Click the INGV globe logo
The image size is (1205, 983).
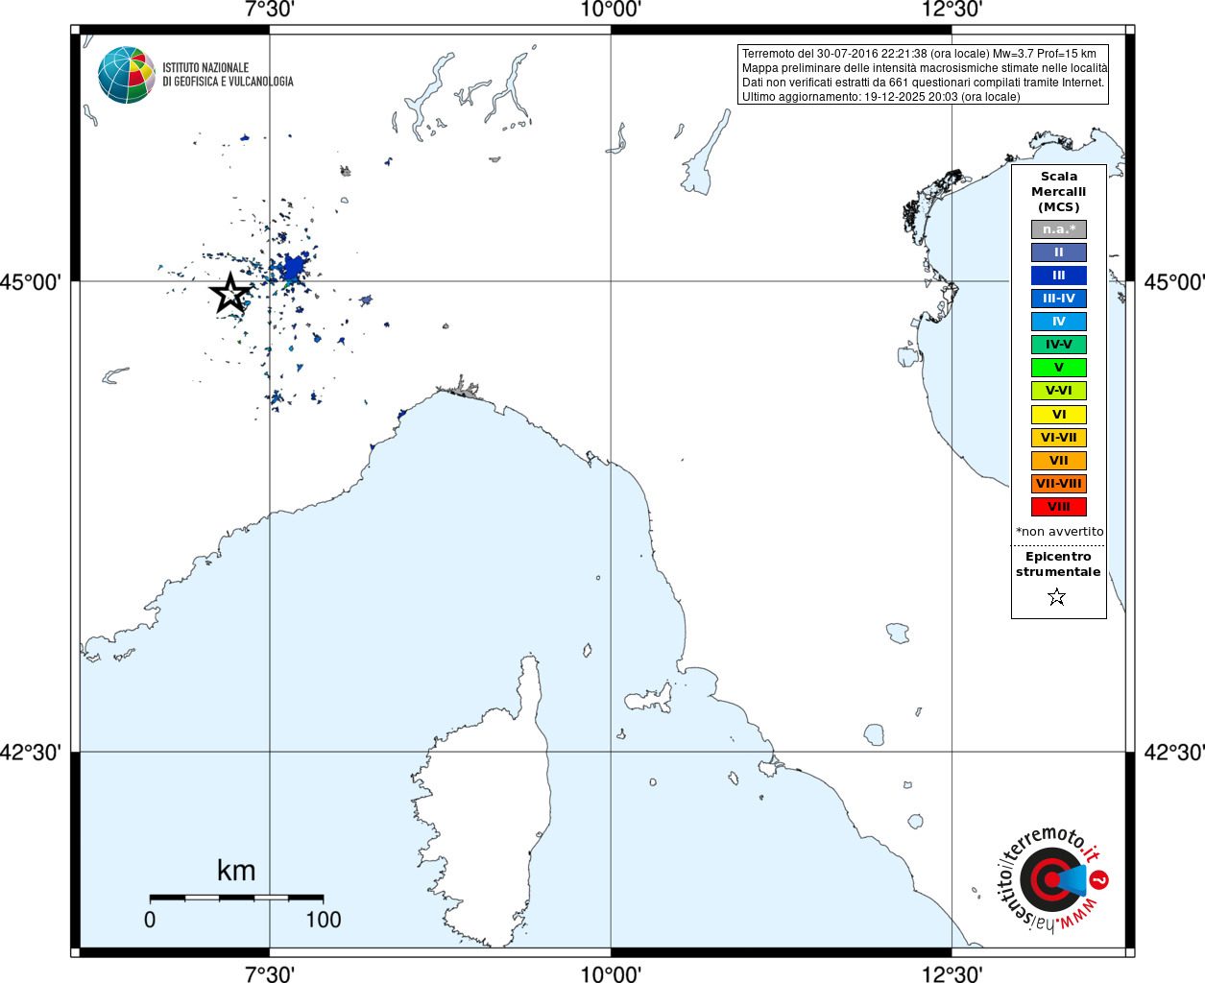click(127, 75)
